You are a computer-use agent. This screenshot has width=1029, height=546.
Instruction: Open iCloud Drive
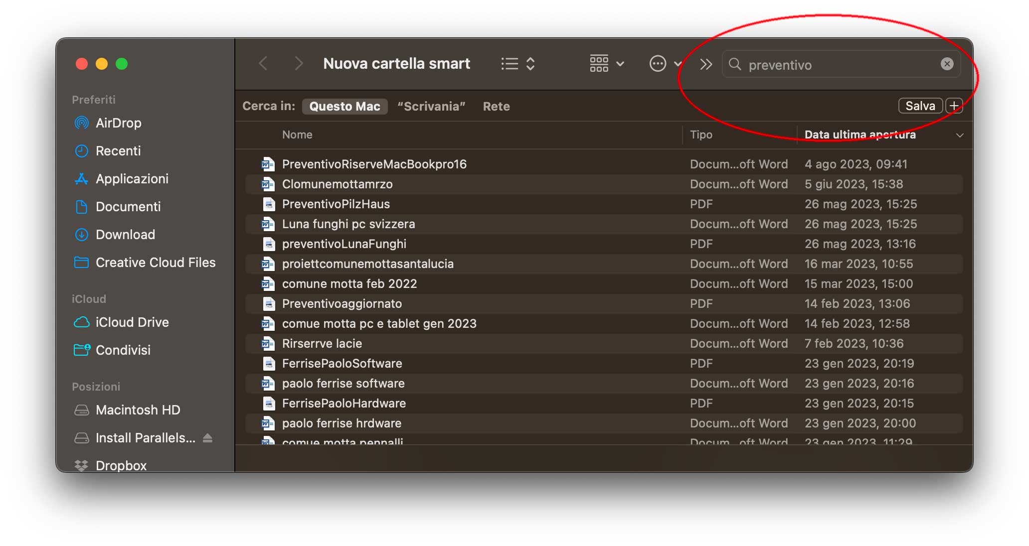[x=132, y=322]
